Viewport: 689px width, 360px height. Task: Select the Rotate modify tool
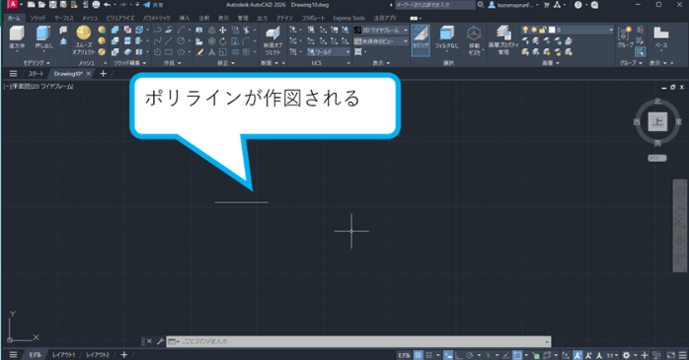tap(223, 40)
